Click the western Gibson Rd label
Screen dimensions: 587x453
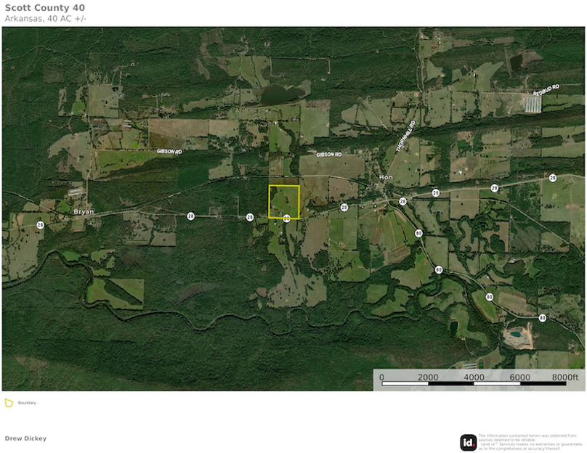[169, 150]
